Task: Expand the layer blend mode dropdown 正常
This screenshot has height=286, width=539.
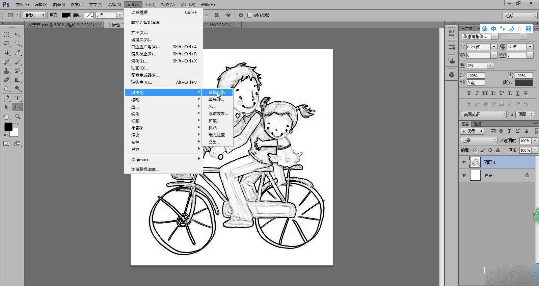Action: [x=479, y=140]
